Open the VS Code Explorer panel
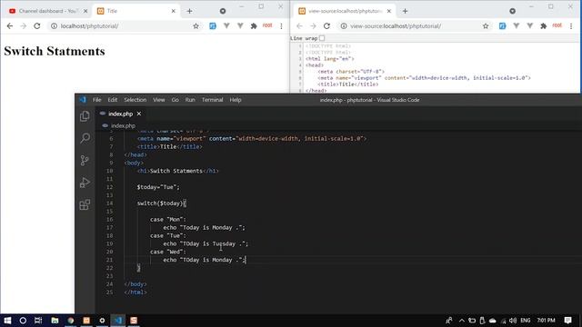Screen dimensions: 582x327 (85, 116)
